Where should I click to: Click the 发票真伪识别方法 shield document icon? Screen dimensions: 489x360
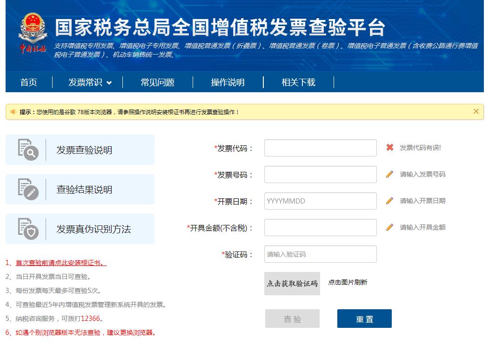click(28, 229)
